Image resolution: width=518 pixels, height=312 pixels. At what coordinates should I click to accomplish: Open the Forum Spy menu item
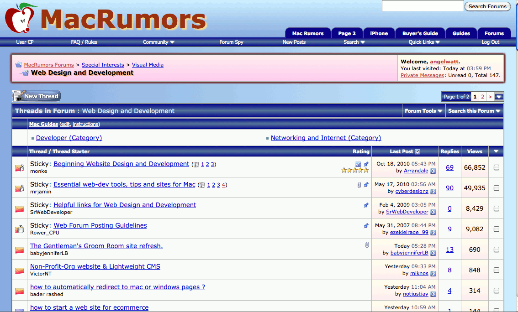[x=231, y=42]
